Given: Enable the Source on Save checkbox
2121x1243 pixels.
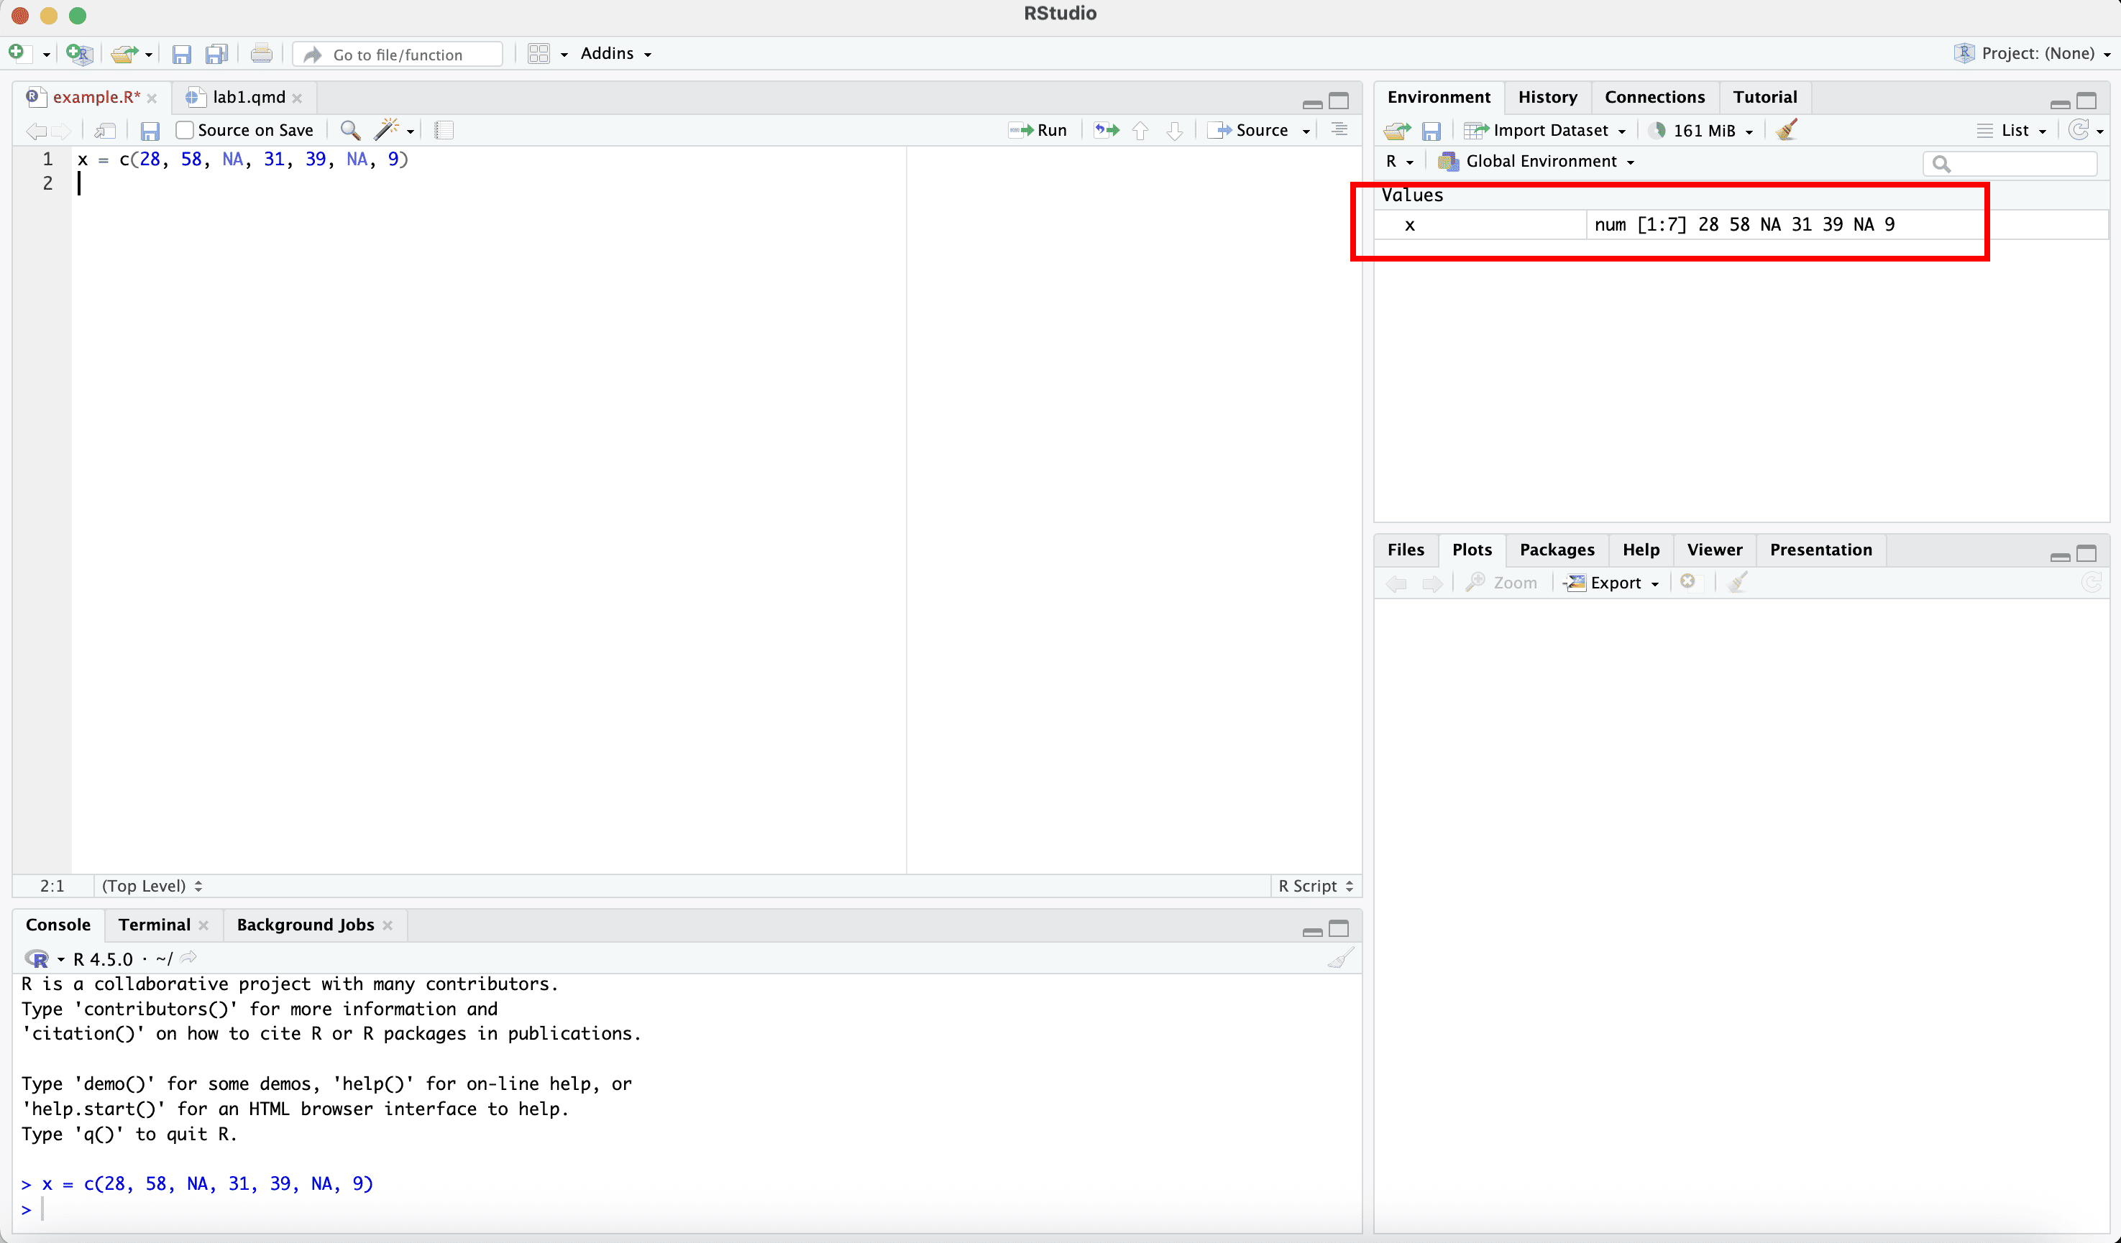Looking at the screenshot, I should 185,130.
